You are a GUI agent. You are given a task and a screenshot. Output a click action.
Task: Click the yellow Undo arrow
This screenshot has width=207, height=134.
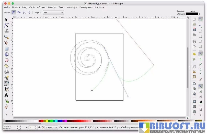pyautogui.click(x=194, y=54)
